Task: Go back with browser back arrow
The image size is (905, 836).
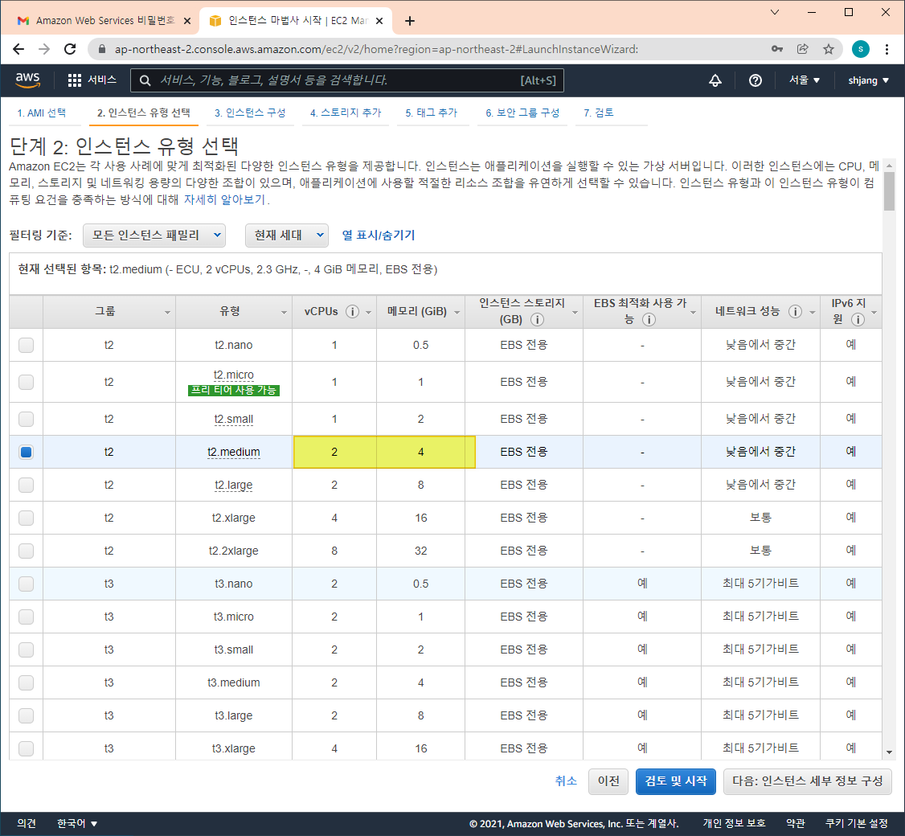Action: click(x=18, y=49)
